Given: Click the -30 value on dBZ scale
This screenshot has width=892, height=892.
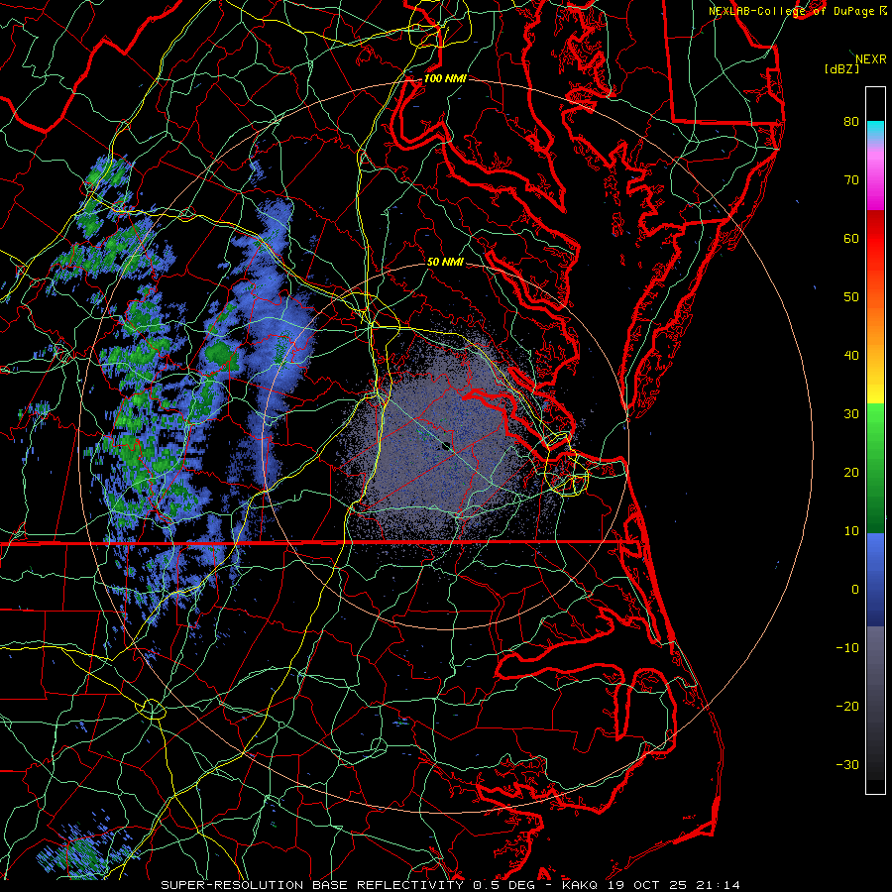Looking at the screenshot, I should 847,764.
